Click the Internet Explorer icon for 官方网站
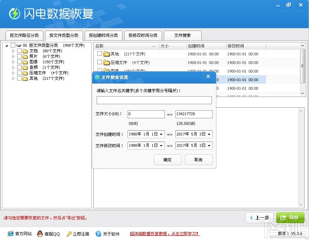This screenshot has height=240, width=309. [x=11, y=234]
